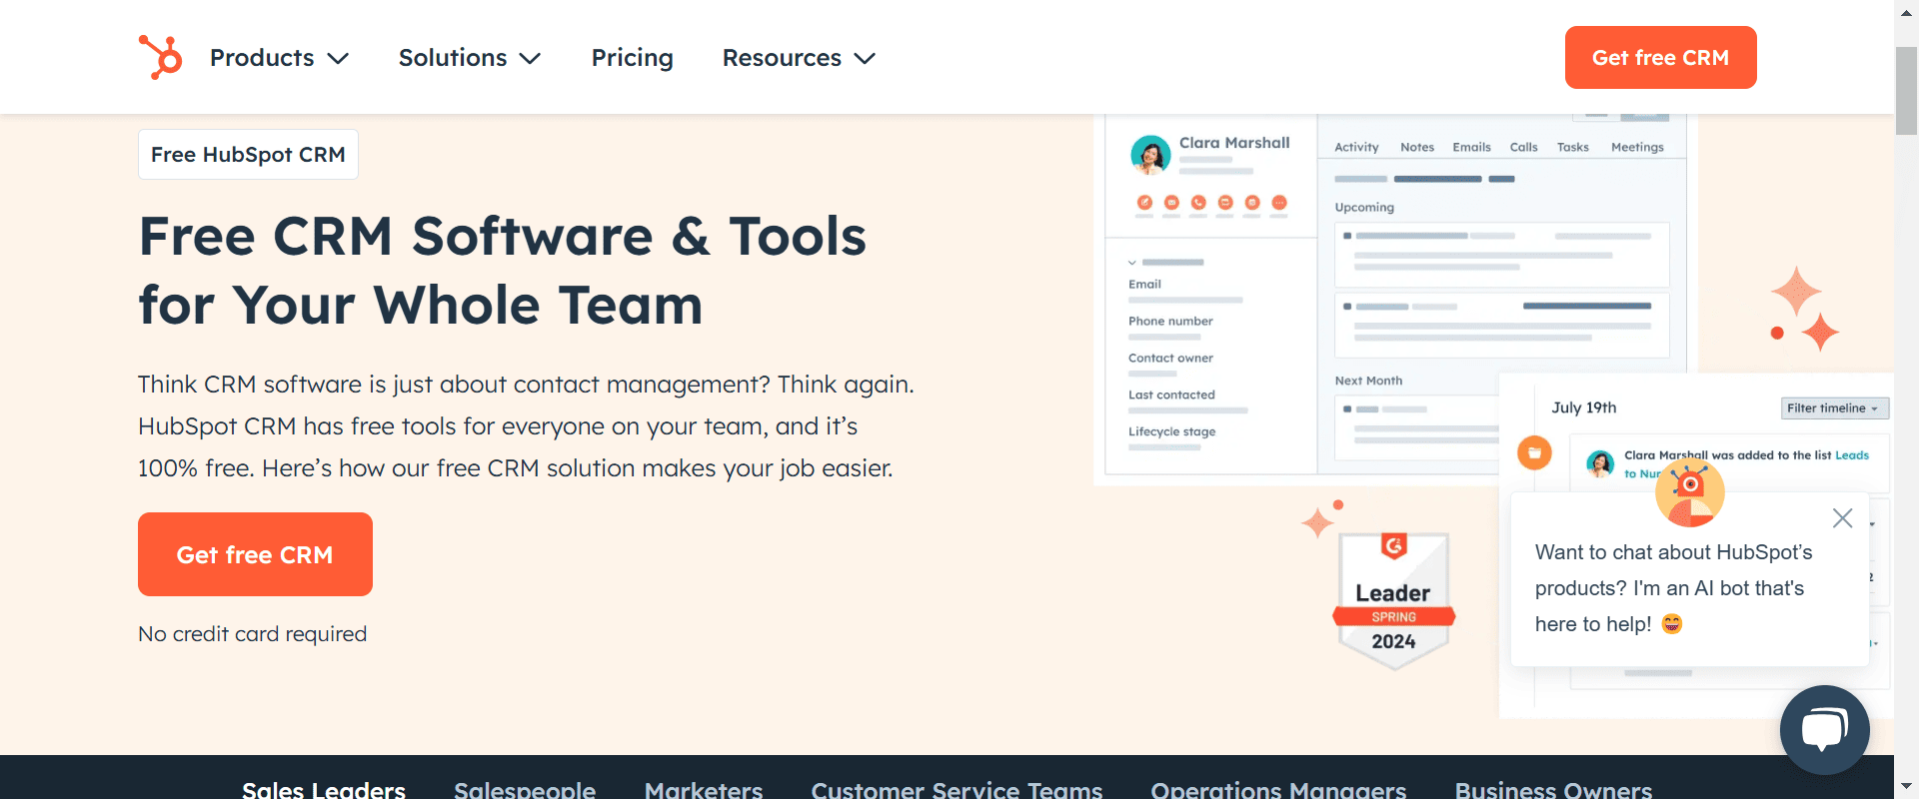Viewport: 1919px width, 799px height.
Task: Click the Leads list link in timeline
Action: tap(1852, 454)
